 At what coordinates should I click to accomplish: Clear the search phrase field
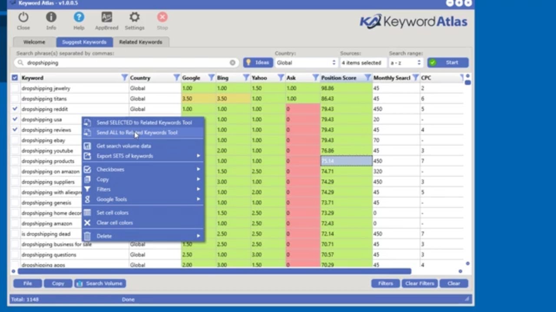pyautogui.click(x=232, y=63)
